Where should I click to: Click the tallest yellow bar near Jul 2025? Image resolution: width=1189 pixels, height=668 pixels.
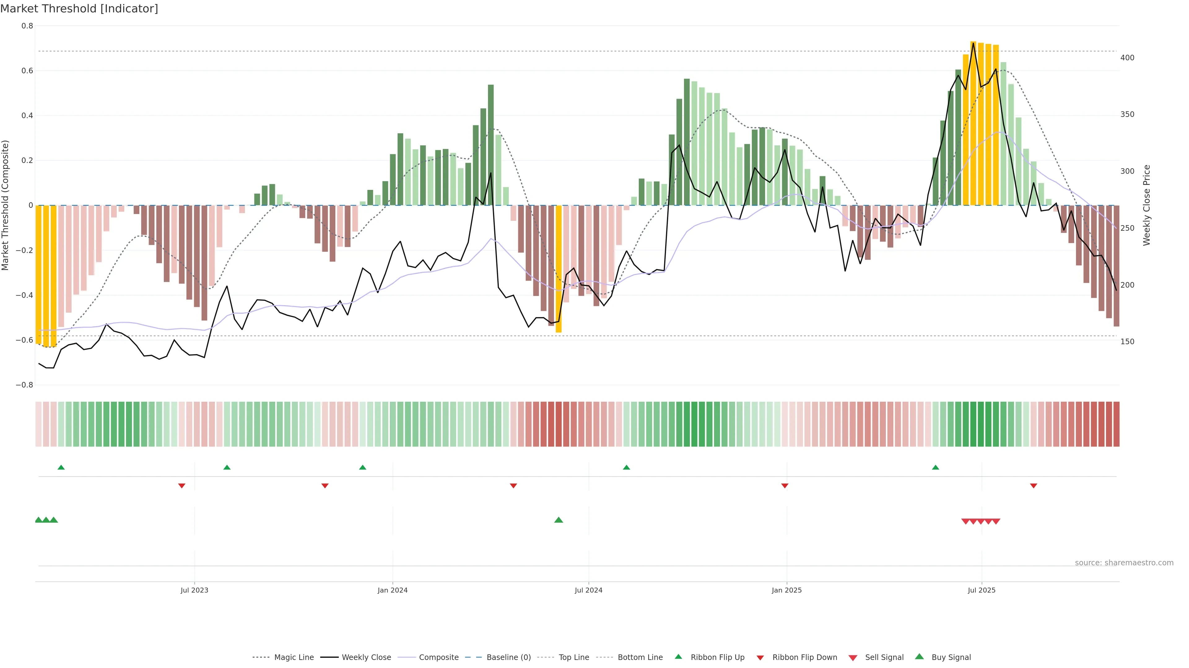(973, 124)
